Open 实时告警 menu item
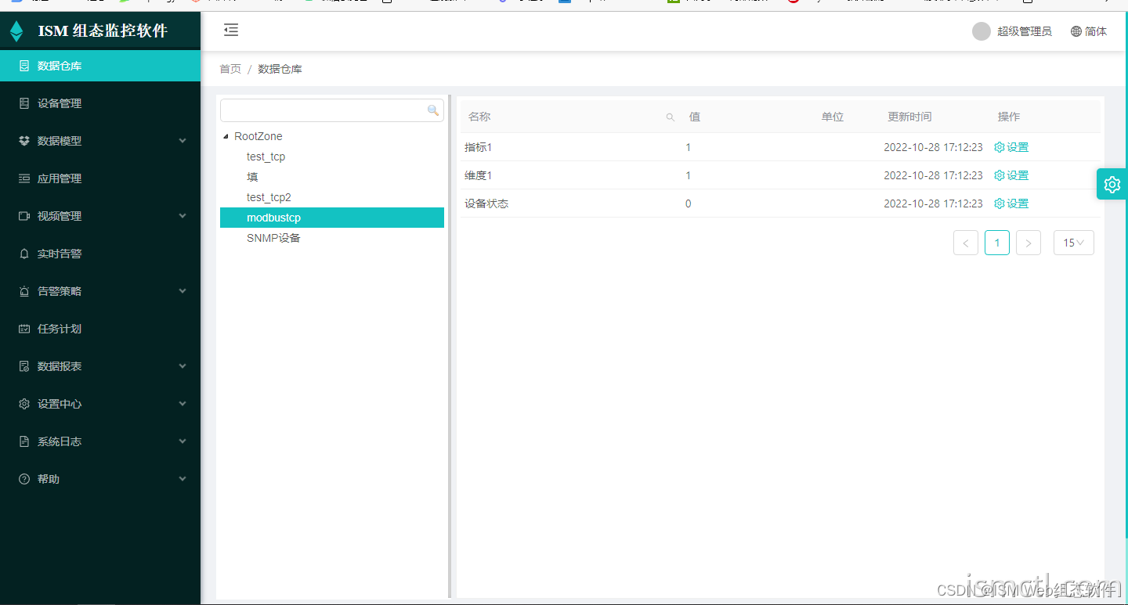This screenshot has width=1128, height=605. point(100,254)
